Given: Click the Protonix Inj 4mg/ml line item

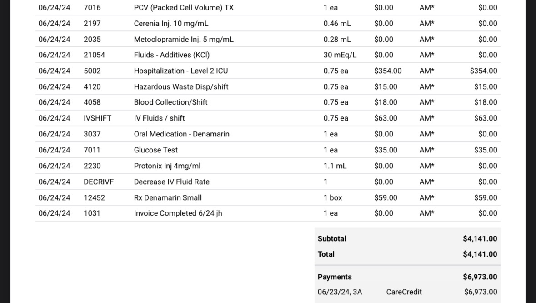Looking at the screenshot, I should click(x=167, y=166).
